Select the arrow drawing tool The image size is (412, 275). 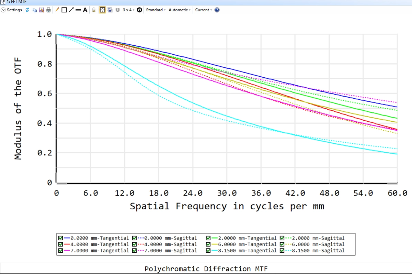pyautogui.click(x=71, y=10)
